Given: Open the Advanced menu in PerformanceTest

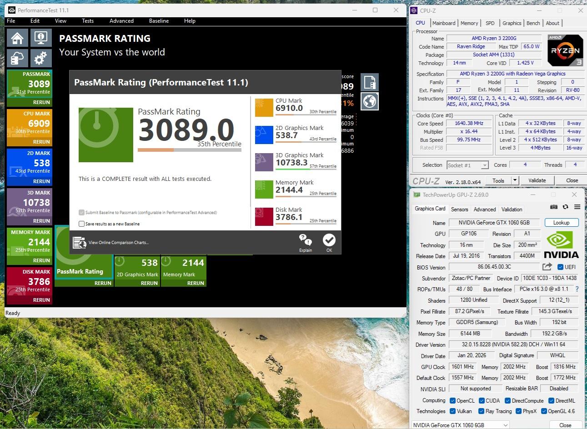Looking at the screenshot, I should 121,21.
